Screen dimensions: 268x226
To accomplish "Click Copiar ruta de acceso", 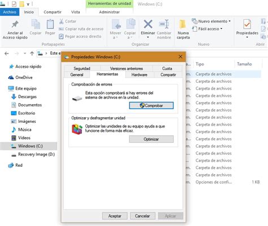I will (x=81, y=29).
